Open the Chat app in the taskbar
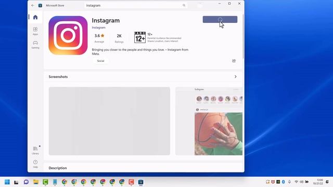 point(26,182)
